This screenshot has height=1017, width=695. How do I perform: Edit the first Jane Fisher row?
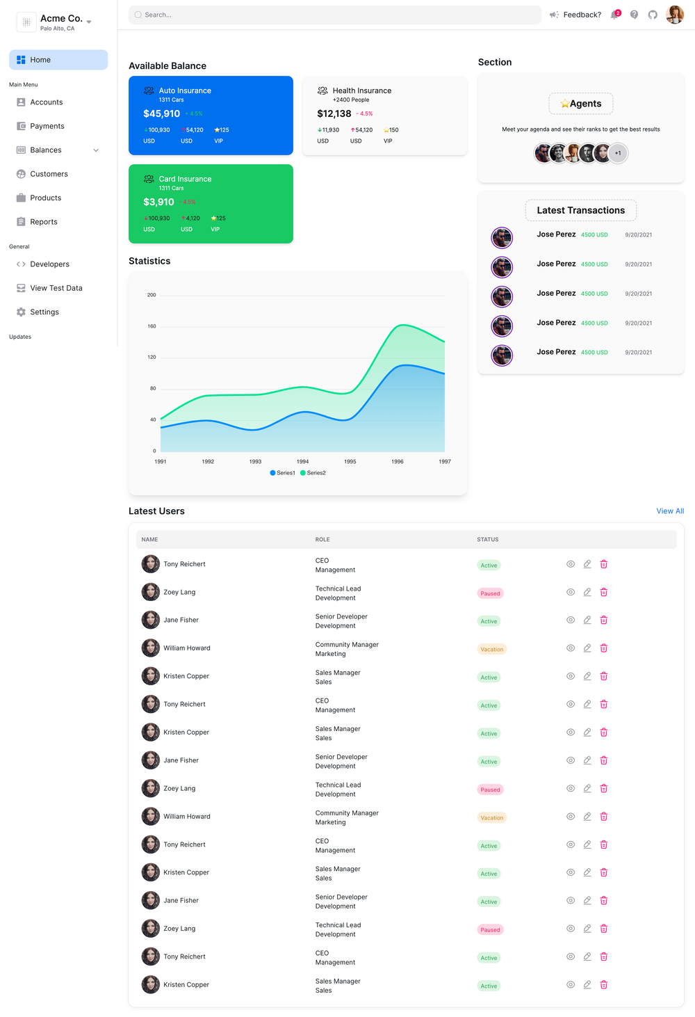pos(587,620)
